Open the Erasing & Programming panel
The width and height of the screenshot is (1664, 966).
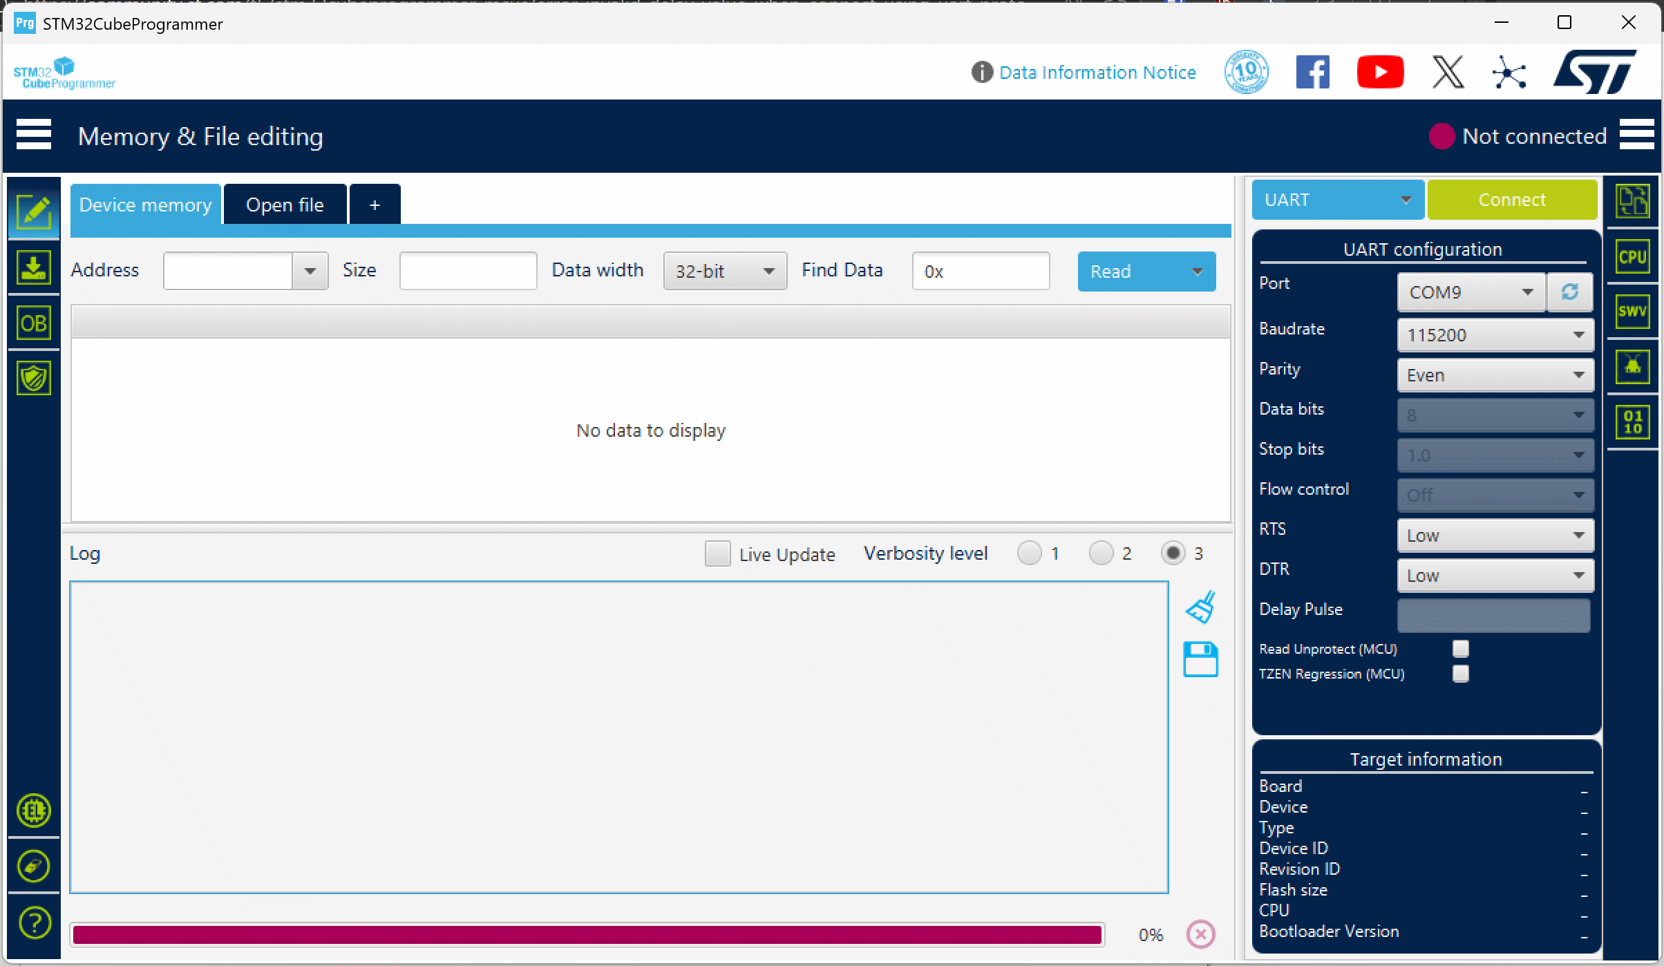coord(33,267)
